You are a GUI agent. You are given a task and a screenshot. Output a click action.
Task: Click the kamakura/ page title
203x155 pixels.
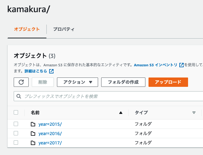click(x=29, y=9)
